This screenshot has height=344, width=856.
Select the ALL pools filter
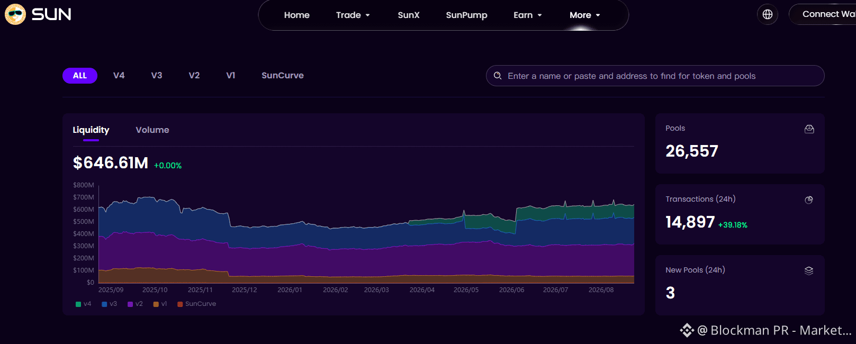80,76
